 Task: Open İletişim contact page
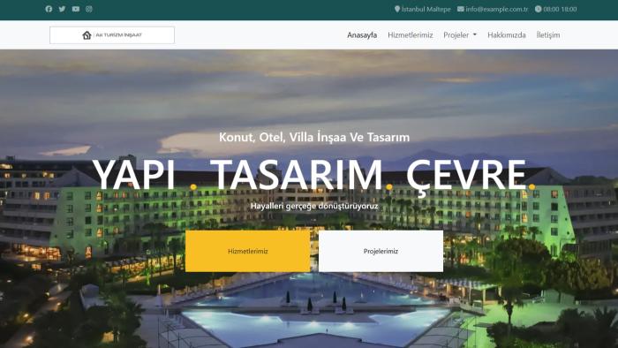[x=548, y=35]
